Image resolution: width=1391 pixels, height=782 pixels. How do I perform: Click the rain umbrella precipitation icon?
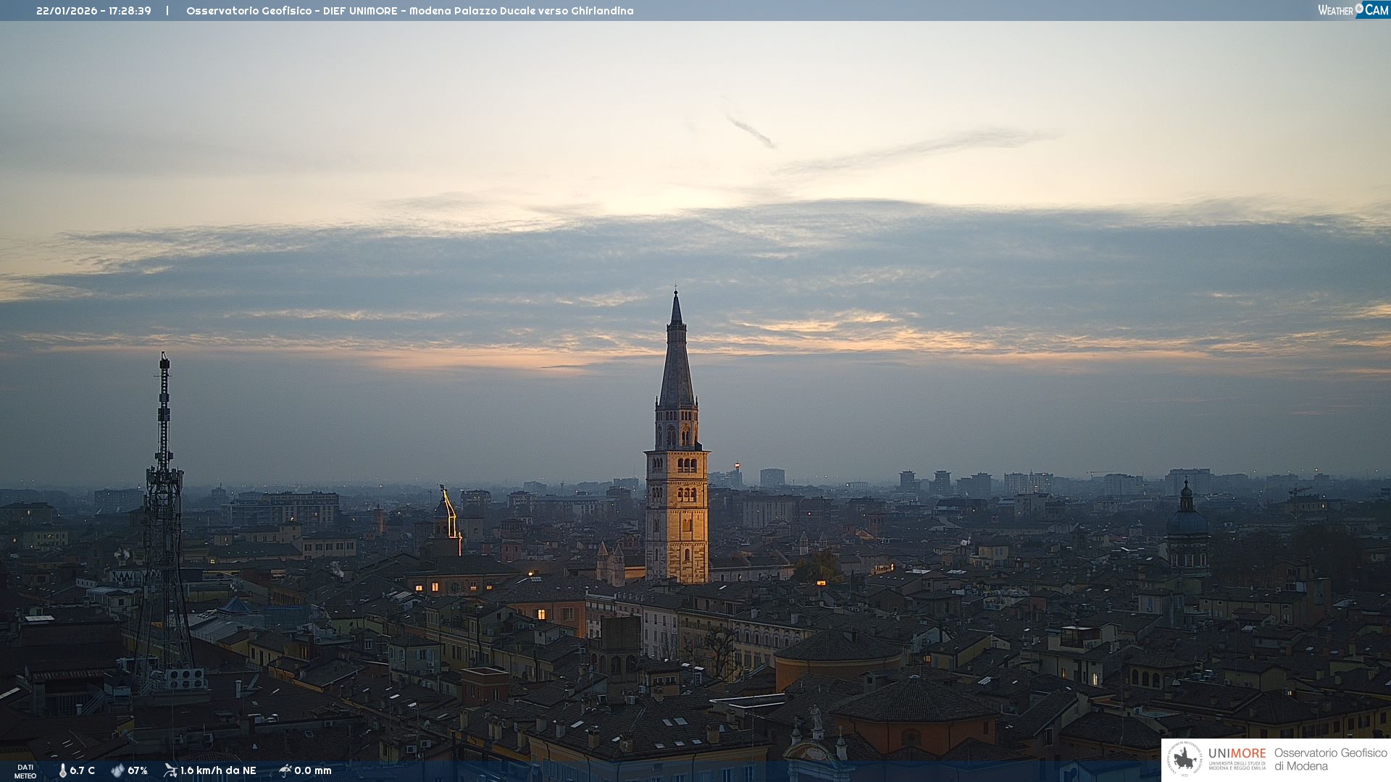[285, 770]
